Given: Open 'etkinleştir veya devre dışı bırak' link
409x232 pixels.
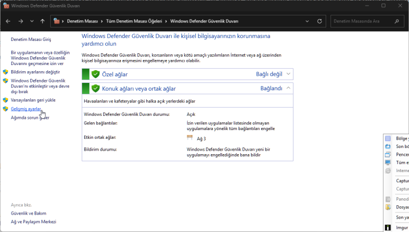Looking at the screenshot, I should coord(40,86).
